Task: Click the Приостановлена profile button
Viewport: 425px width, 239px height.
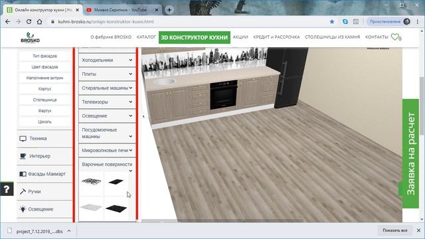Action: click(x=388, y=22)
